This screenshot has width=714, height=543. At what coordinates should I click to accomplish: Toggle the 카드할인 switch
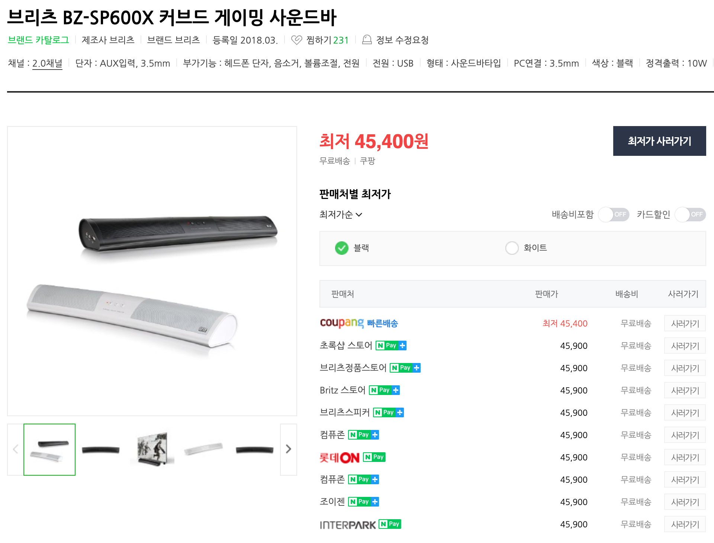point(690,215)
